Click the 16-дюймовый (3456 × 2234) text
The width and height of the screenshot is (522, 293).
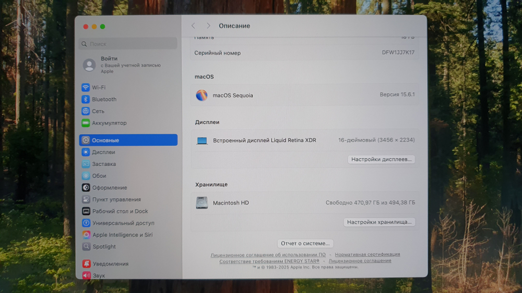[376, 140]
